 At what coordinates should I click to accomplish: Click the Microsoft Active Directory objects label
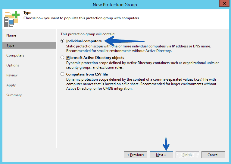click(x=95, y=58)
